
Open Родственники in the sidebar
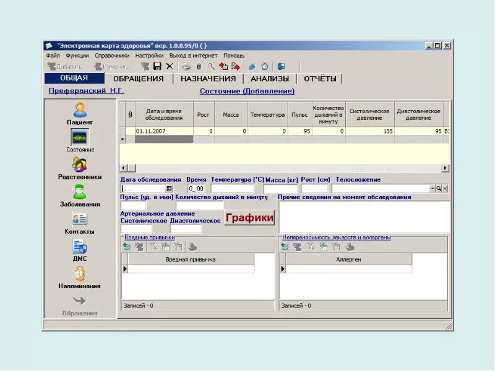(80, 168)
